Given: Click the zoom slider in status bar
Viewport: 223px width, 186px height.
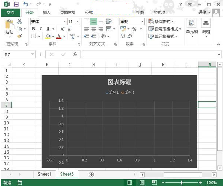Looking at the screenshot, I should pos(182,183).
